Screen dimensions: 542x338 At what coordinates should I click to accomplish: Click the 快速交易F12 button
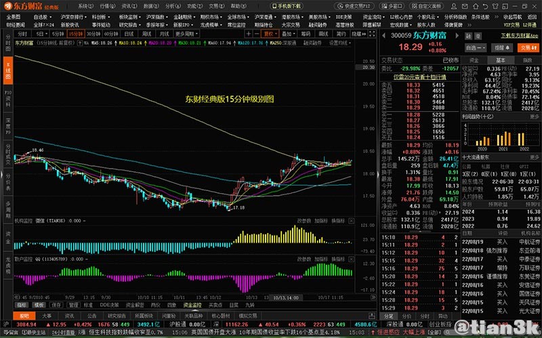[x=354, y=6]
